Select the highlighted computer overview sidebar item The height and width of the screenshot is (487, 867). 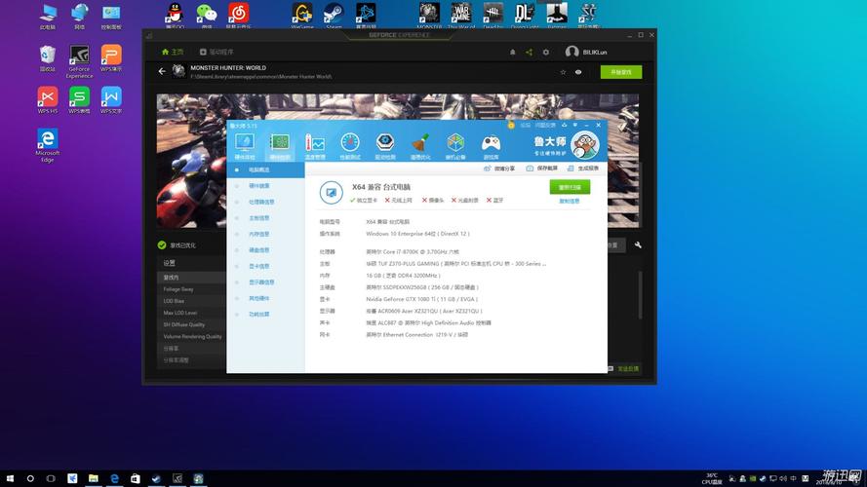[x=266, y=170]
